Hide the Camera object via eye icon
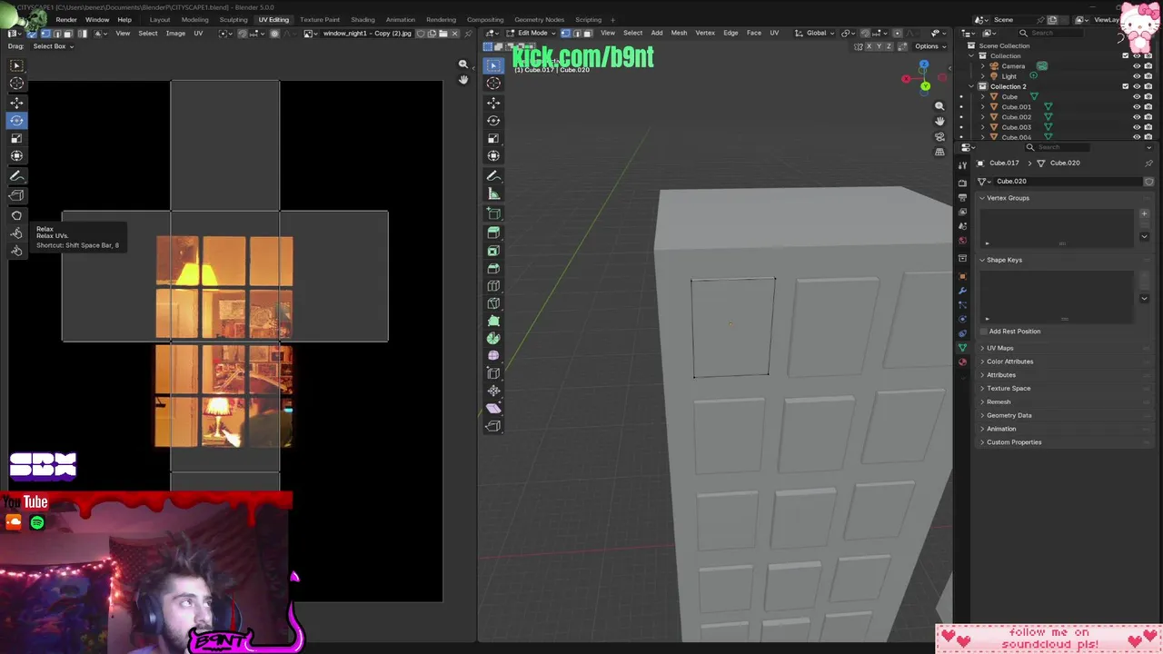This screenshot has width=1163, height=654. pyautogui.click(x=1137, y=66)
